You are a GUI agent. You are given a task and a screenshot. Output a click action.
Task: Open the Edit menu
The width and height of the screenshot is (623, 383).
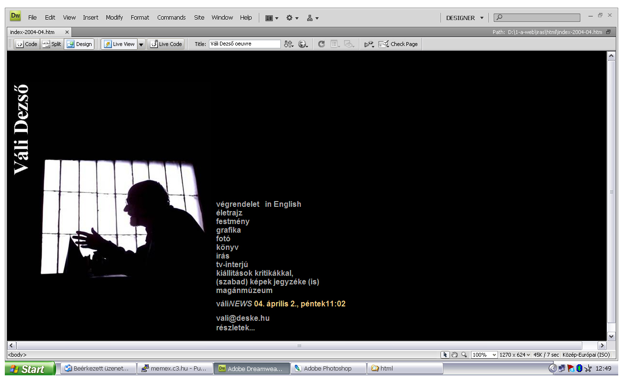click(50, 18)
